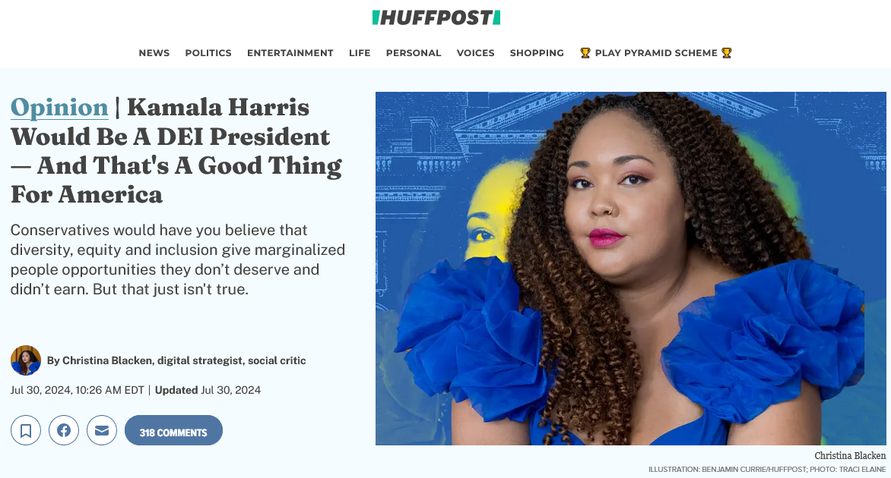The image size is (891, 478).
Task: Open the article's hero illustration image
Action: click(631, 268)
